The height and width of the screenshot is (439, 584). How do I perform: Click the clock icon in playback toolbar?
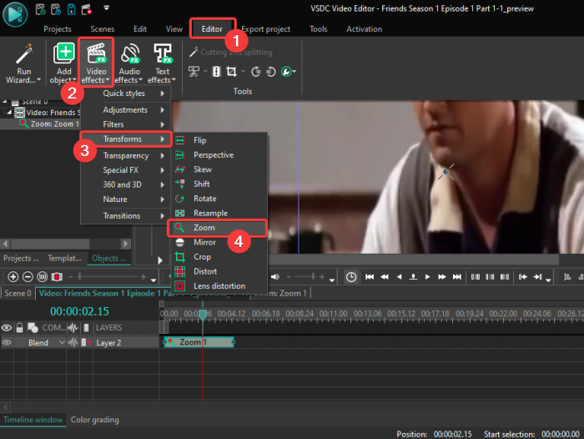(351, 277)
